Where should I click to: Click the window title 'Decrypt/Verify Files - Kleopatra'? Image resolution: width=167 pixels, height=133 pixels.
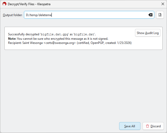tap(29, 4)
